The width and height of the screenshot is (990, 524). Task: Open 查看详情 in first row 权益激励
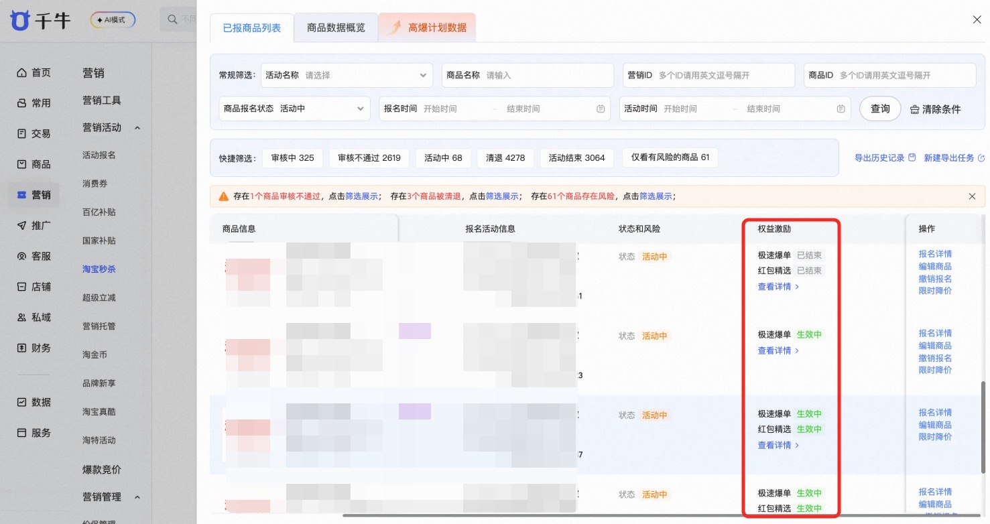tap(778, 287)
